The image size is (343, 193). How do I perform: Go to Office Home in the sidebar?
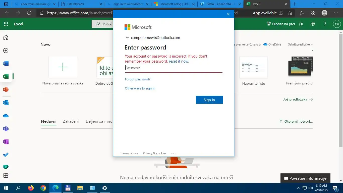pyautogui.click(x=6, y=37)
